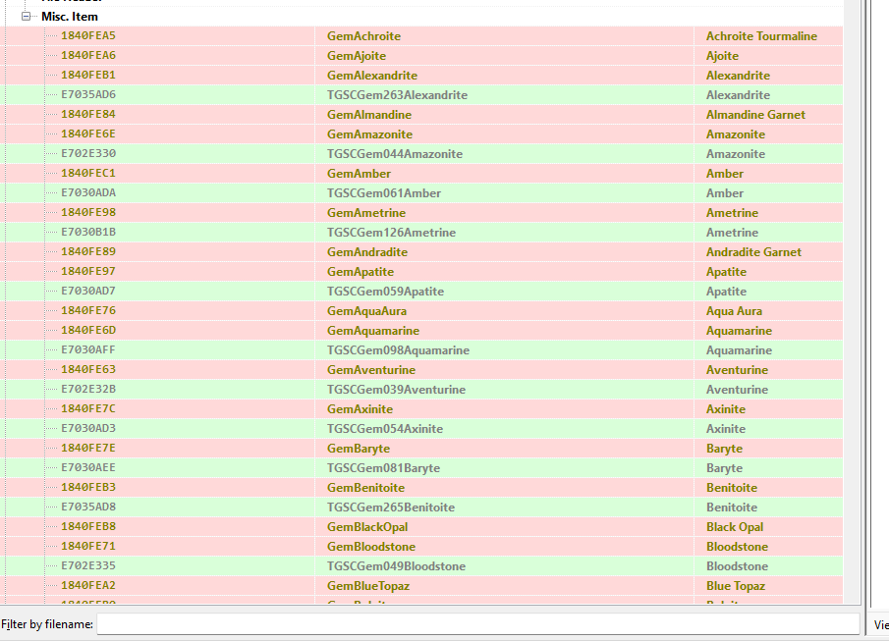Click the GemAventurine editor ID
889x641 pixels.
pos(370,370)
